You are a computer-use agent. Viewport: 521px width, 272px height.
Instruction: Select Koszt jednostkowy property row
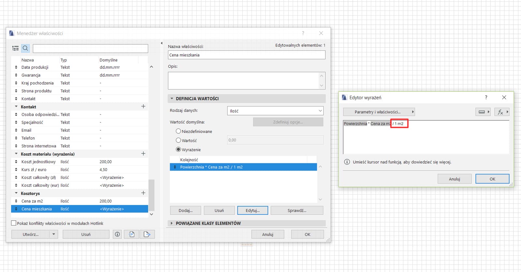79,162
